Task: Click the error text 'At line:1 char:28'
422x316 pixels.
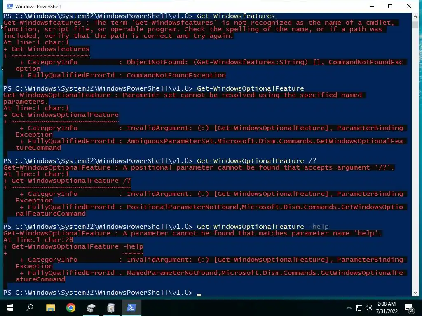Action: (38, 240)
